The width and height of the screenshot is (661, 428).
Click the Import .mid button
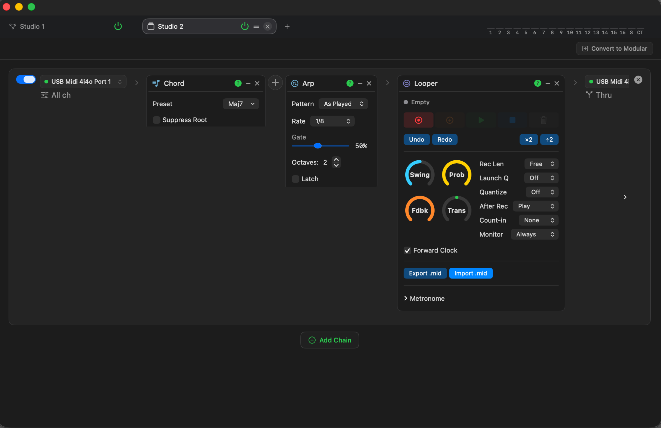click(470, 273)
